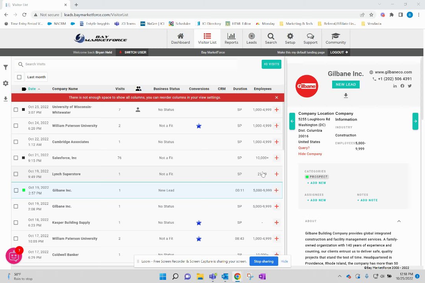Click the people icon column header
425x283 pixels.
138,88
